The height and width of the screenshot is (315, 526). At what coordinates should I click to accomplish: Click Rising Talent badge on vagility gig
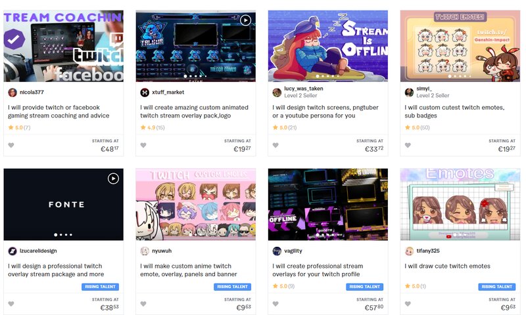(364, 287)
